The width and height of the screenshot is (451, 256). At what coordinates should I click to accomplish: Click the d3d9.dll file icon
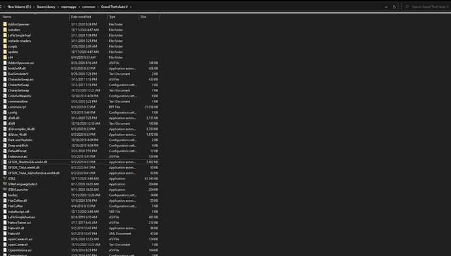tap(5, 118)
